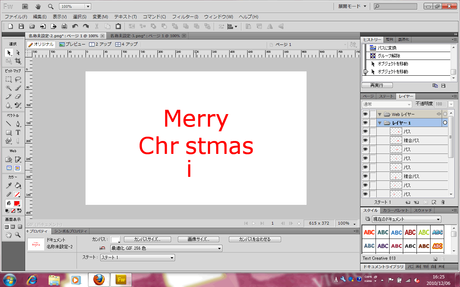
Task: Click the Open folder toolbar icon
Action: tap(32, 26)
